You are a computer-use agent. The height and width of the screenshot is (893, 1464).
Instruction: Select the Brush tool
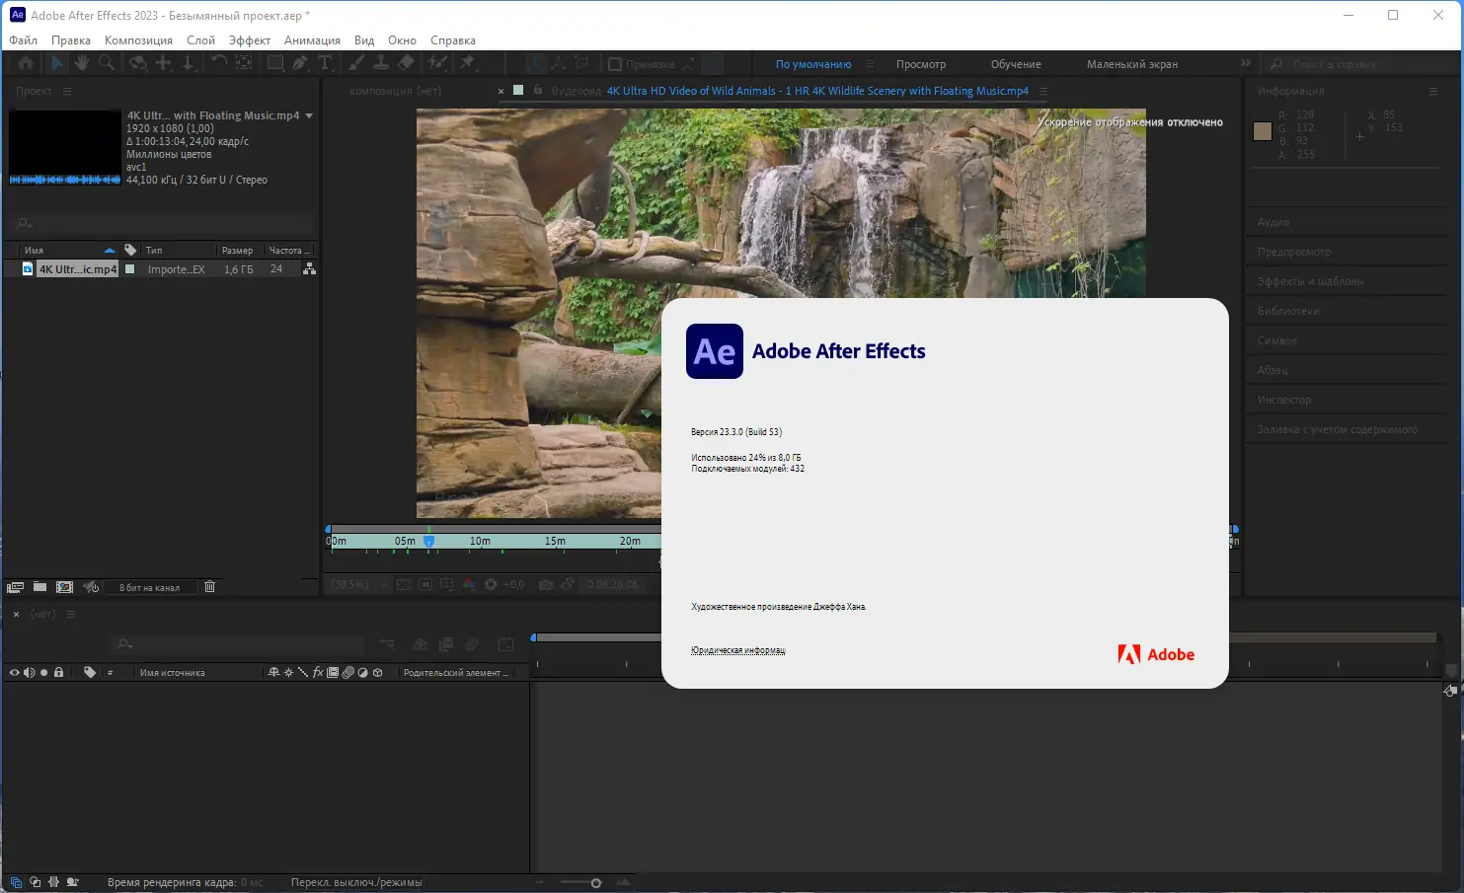(354, 63)
